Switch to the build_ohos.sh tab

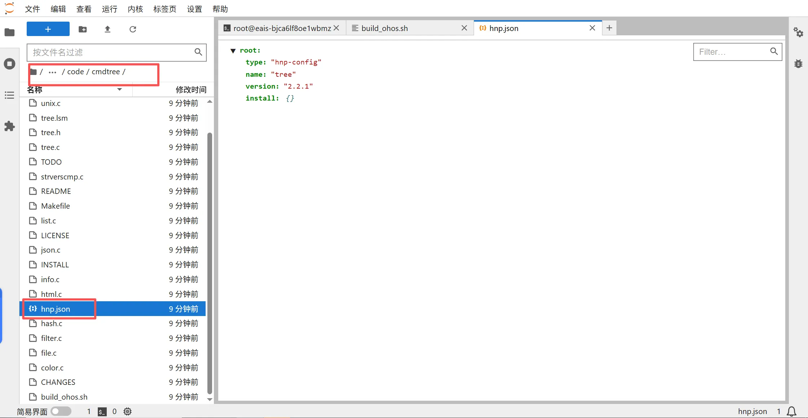pyautogui.click(x=385, y=28)
